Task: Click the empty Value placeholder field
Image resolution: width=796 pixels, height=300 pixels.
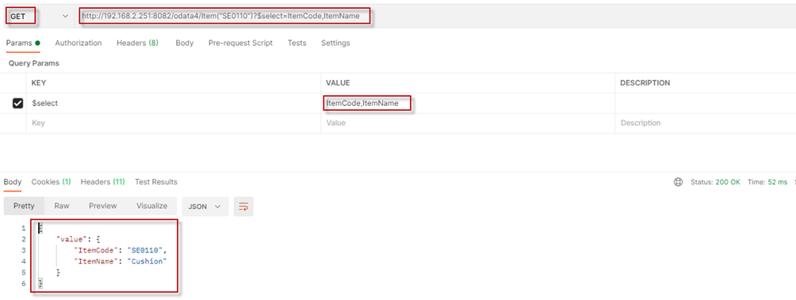Action: [x=468, y=123]
